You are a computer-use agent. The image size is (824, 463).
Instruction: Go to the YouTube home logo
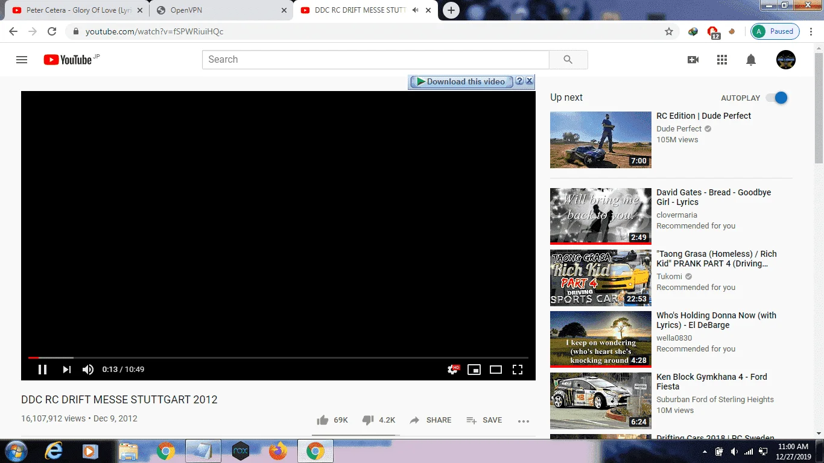tap(68, 60)
